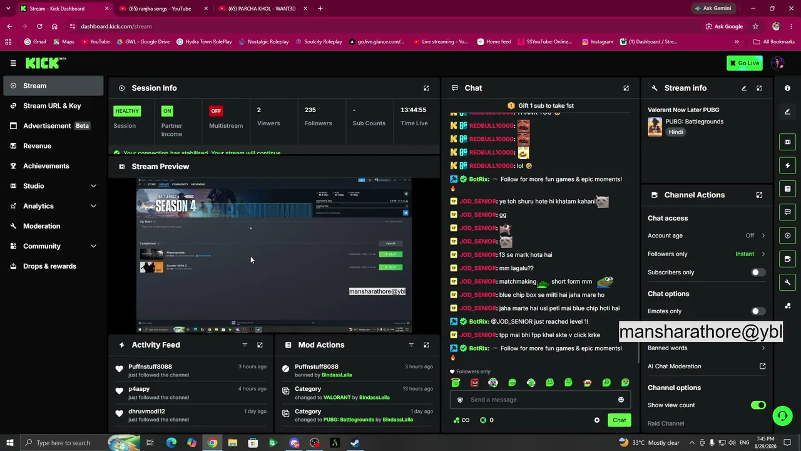Open the Mod Actions filter icon
Image resolution: width=801 pixels, height=451 pixels.
point(411,345)
